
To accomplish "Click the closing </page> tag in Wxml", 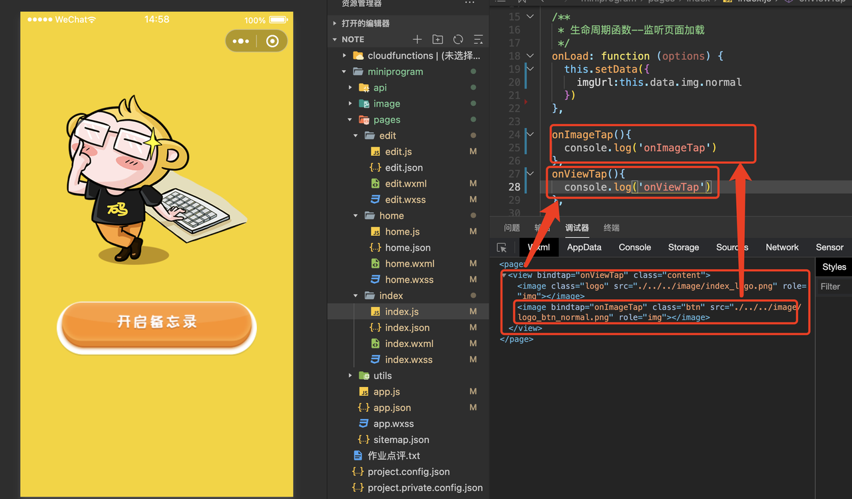I will click(x=517, y=339).
